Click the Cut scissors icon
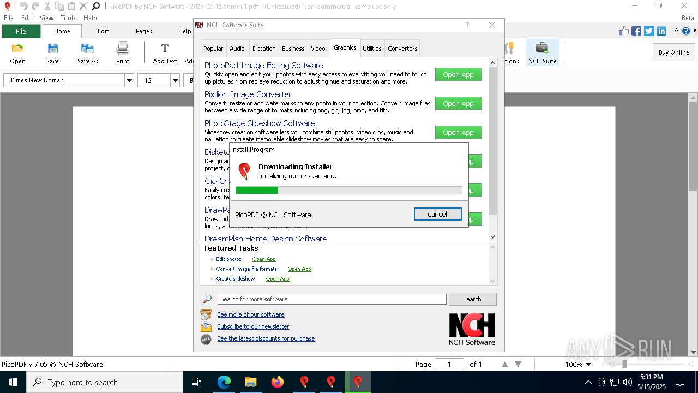Image resolution: width=698 pixels, height=393 pixels. pyautogui.click(x=47, y=7)
